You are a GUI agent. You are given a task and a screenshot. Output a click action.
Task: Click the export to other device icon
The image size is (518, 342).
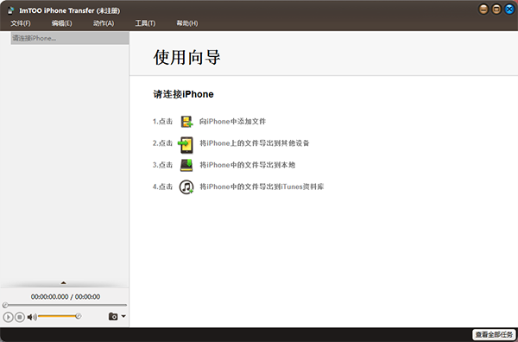point(186,145)
